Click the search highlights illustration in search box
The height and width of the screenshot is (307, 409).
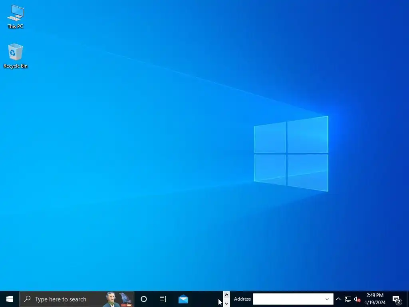point(119,299)
